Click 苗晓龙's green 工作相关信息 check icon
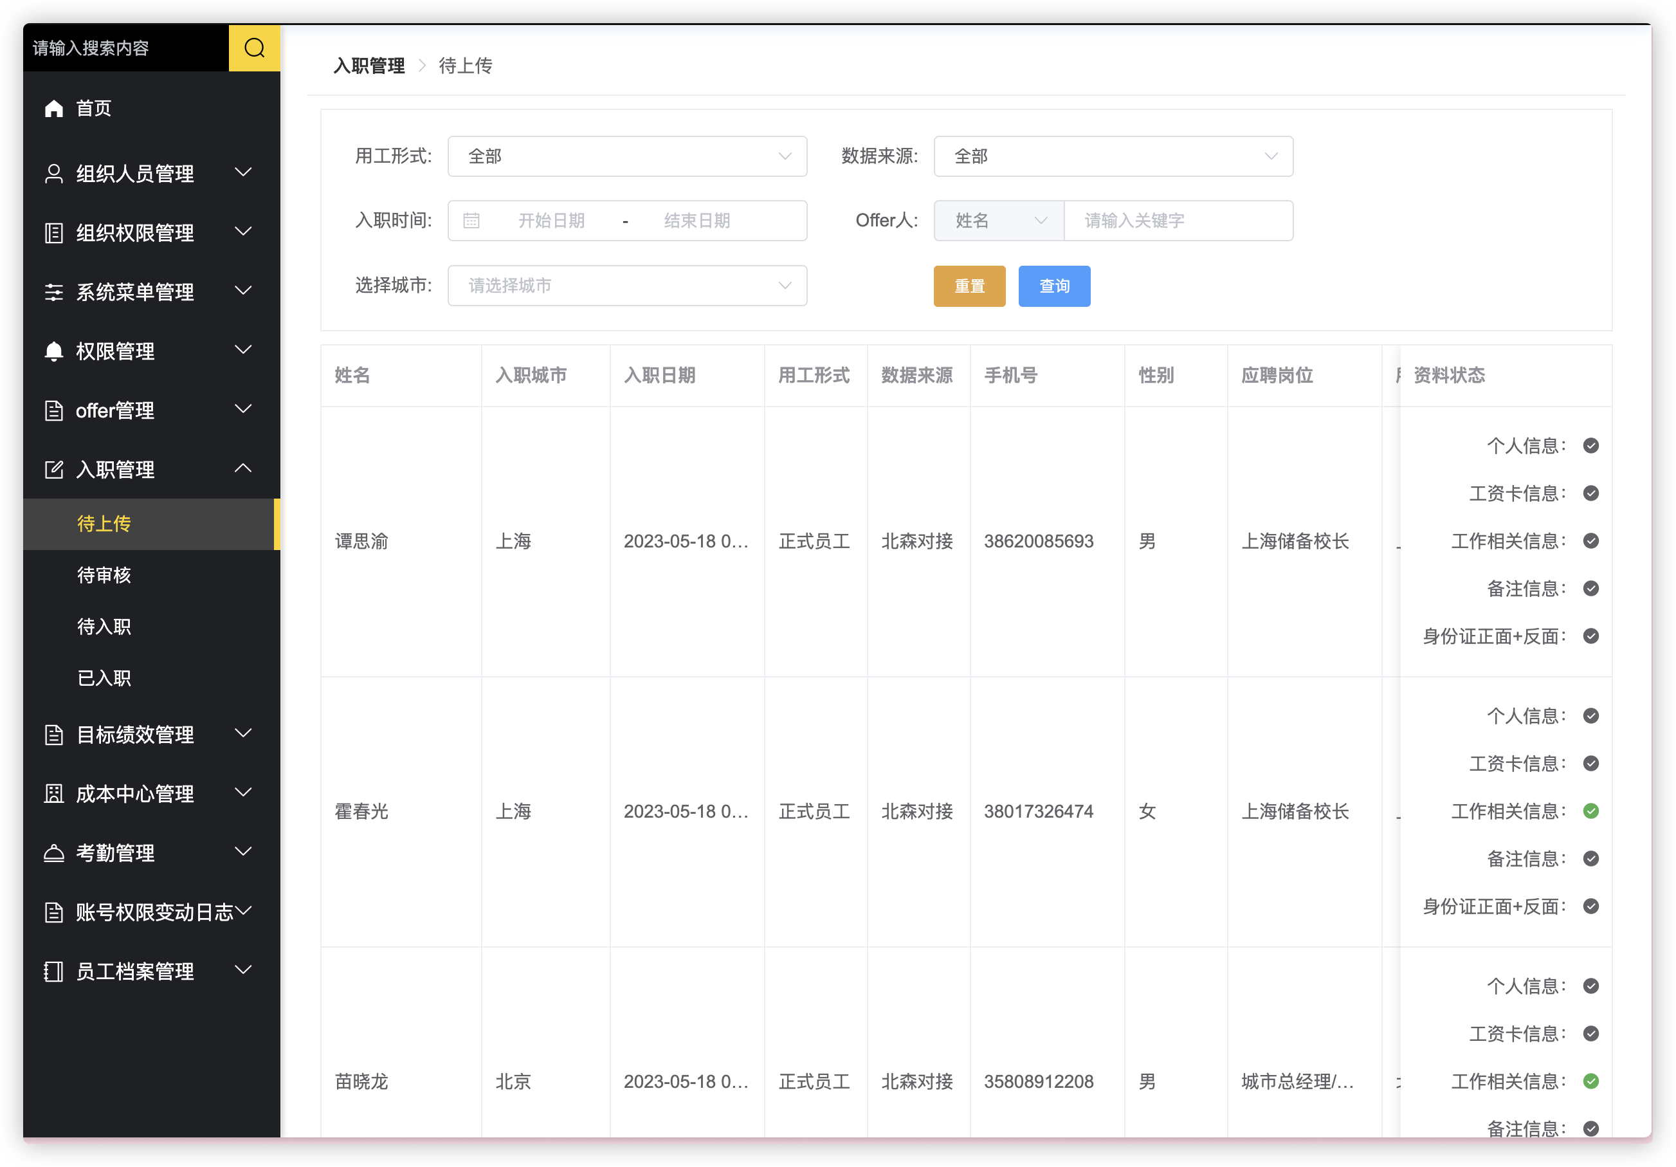The image size is (1676, 1167). [x=1590, y=1081]
